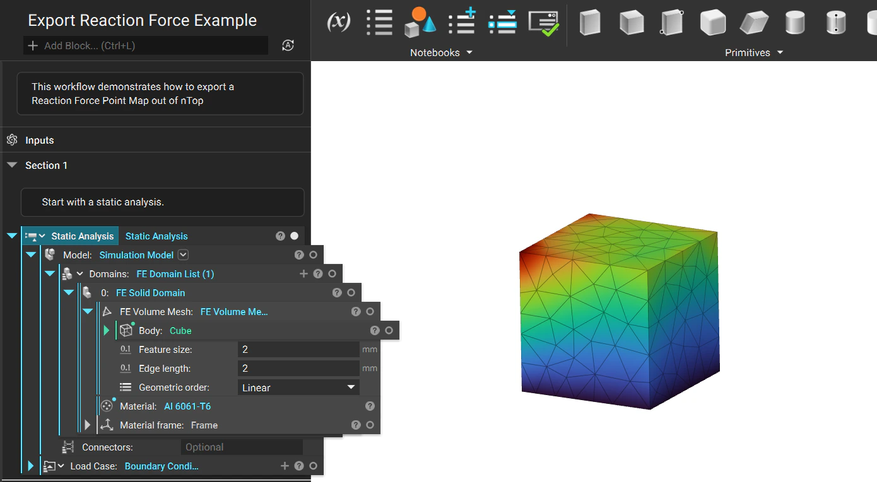Viewport: 877px width, 482px height.
Task: Open help for the Material row
Action: tap(370, 406)
